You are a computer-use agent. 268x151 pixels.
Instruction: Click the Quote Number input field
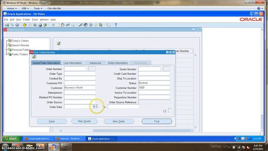click(149, 69)
